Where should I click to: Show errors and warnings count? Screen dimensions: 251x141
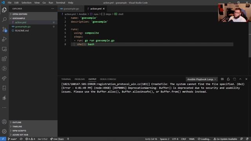(30, 139)
